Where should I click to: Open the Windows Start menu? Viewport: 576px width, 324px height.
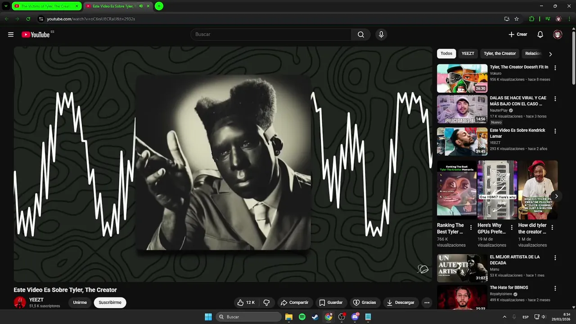(x=208, y=317)
